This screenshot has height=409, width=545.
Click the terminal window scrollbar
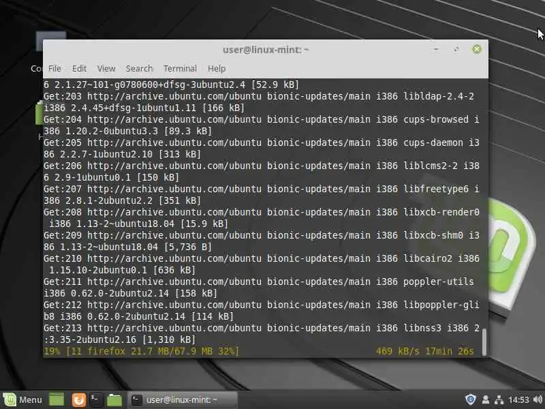[484, 342]
